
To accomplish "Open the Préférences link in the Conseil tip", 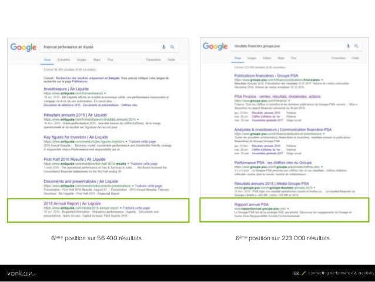I will point(79,81).
